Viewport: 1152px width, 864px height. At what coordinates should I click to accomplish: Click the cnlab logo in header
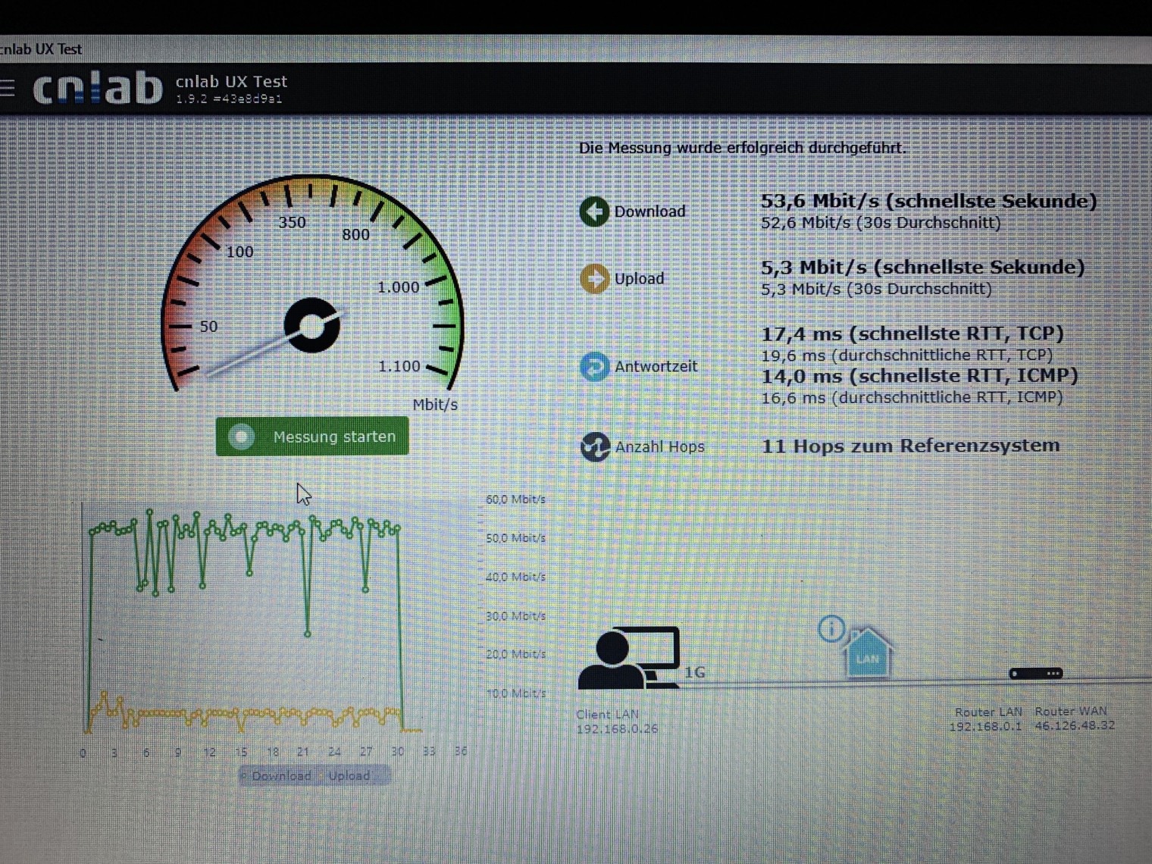pyautogui.click(x=98, y=89)
